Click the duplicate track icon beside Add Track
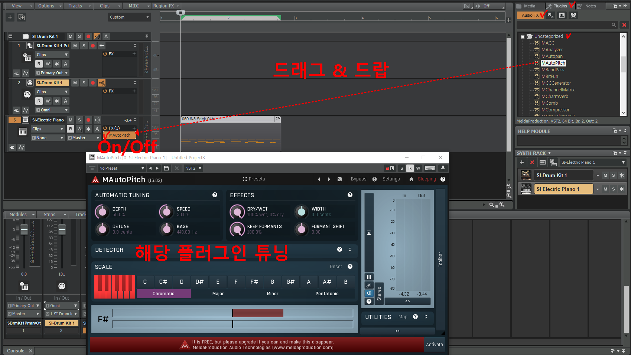Viewport: 631px width, 355px height. [22, 17]
